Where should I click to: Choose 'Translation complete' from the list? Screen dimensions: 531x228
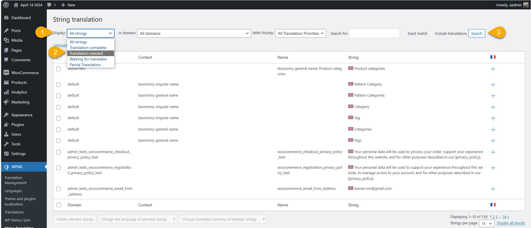[91, 48]
